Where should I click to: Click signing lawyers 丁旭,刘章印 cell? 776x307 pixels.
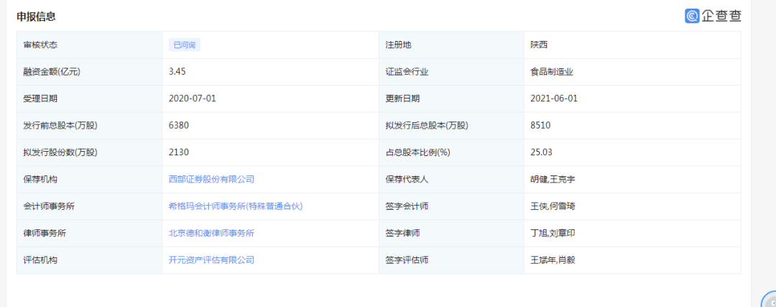(x=553, y=233)
